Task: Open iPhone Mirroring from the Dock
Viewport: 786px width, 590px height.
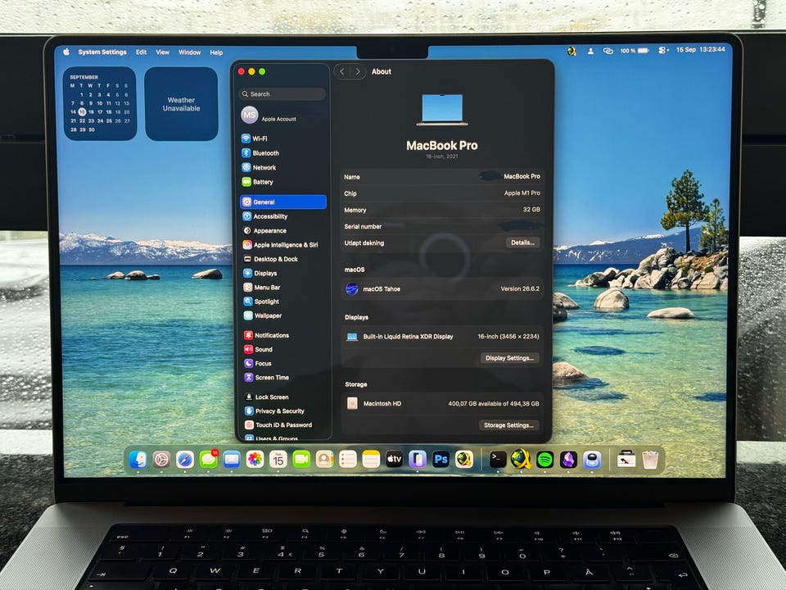Action: (x=417, y=460)
